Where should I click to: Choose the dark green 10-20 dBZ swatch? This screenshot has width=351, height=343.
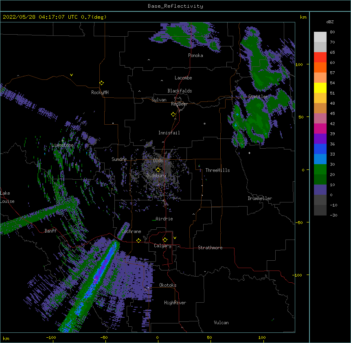(320, 180)
